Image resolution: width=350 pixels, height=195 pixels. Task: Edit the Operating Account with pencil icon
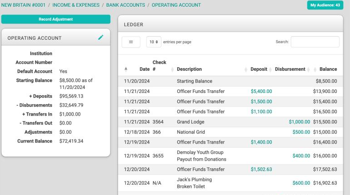pos(101,37)
